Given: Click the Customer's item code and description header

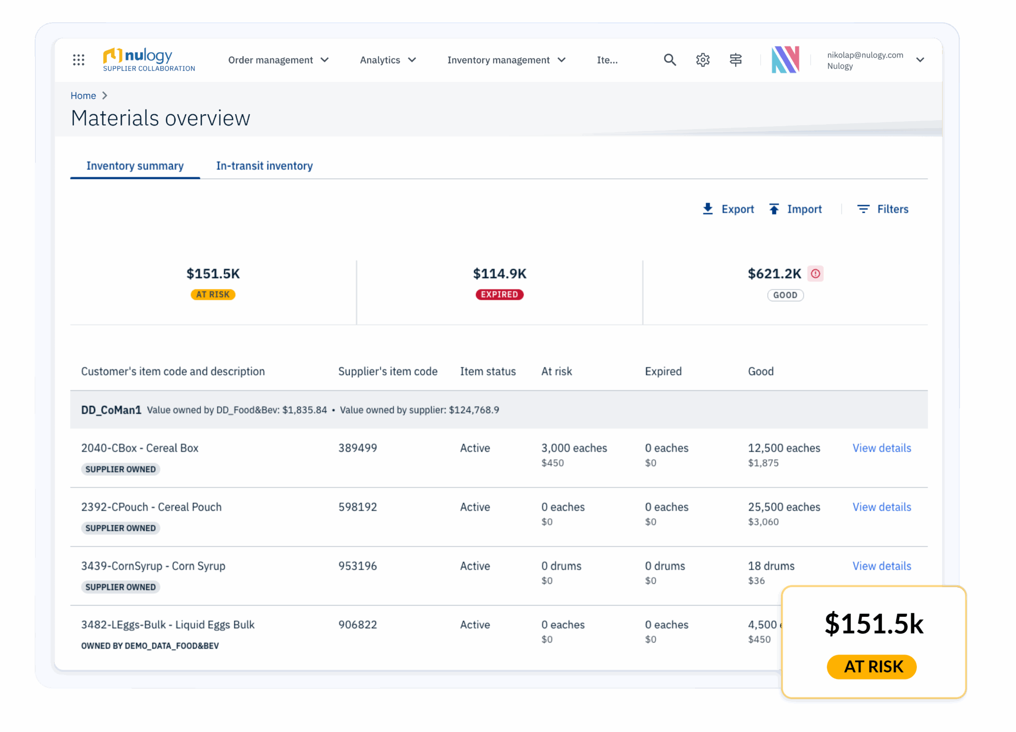Looking at the screenshot, I should (x=173, y=372).
